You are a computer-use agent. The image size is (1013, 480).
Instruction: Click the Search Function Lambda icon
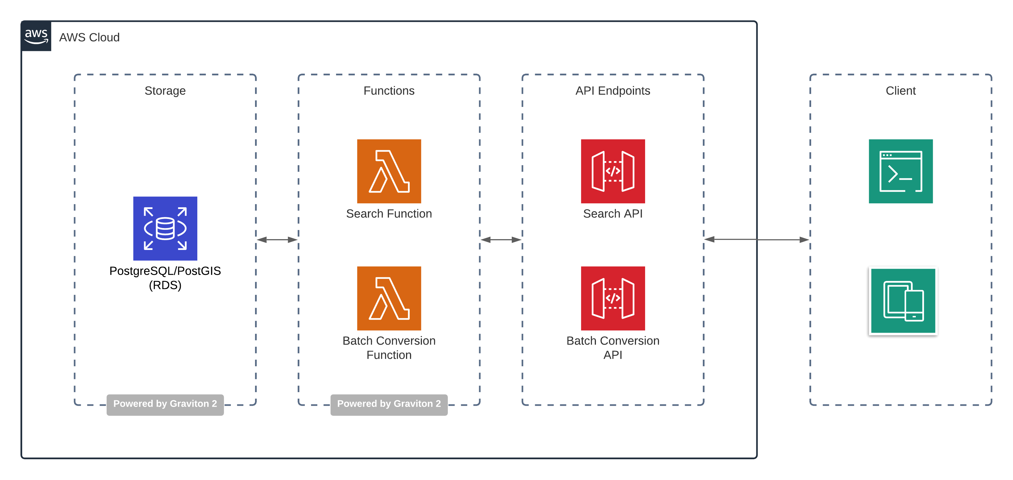(x=389, y=171)
